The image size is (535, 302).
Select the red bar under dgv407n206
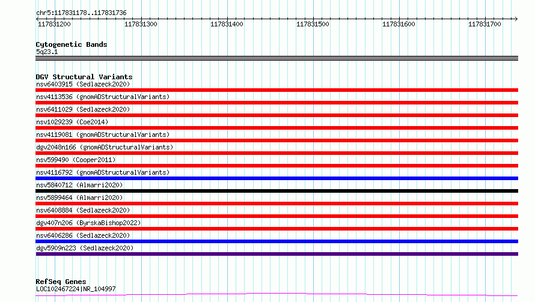pyautogui.click(x=277, y=229)
